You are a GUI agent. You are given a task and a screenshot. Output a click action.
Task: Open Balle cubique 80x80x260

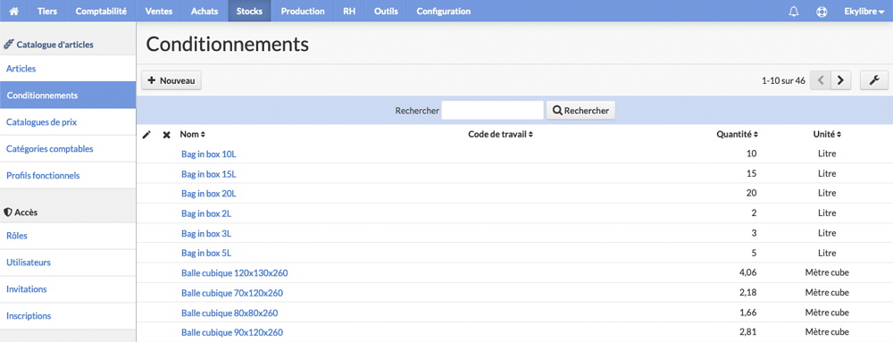[230, 313]
